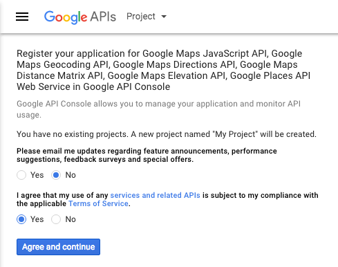Select Yes radio circle for Terms agreement
The image size is (338, 267).
tap(21, 219)
